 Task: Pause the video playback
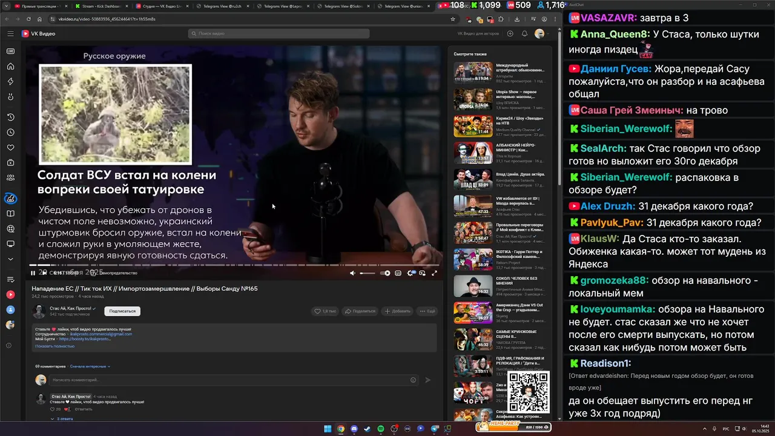point(33,273)
